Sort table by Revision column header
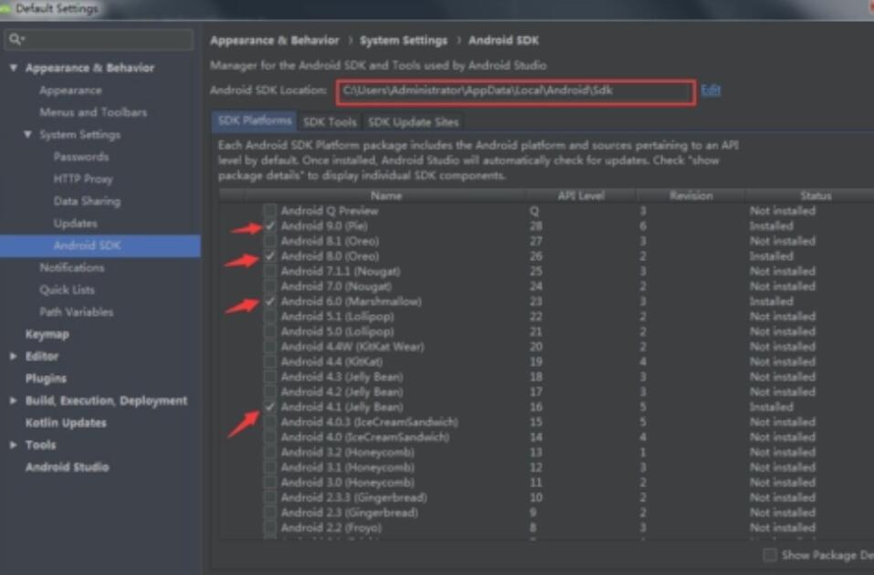This screenshot has height=575, width=874. [x=691, y=195]
